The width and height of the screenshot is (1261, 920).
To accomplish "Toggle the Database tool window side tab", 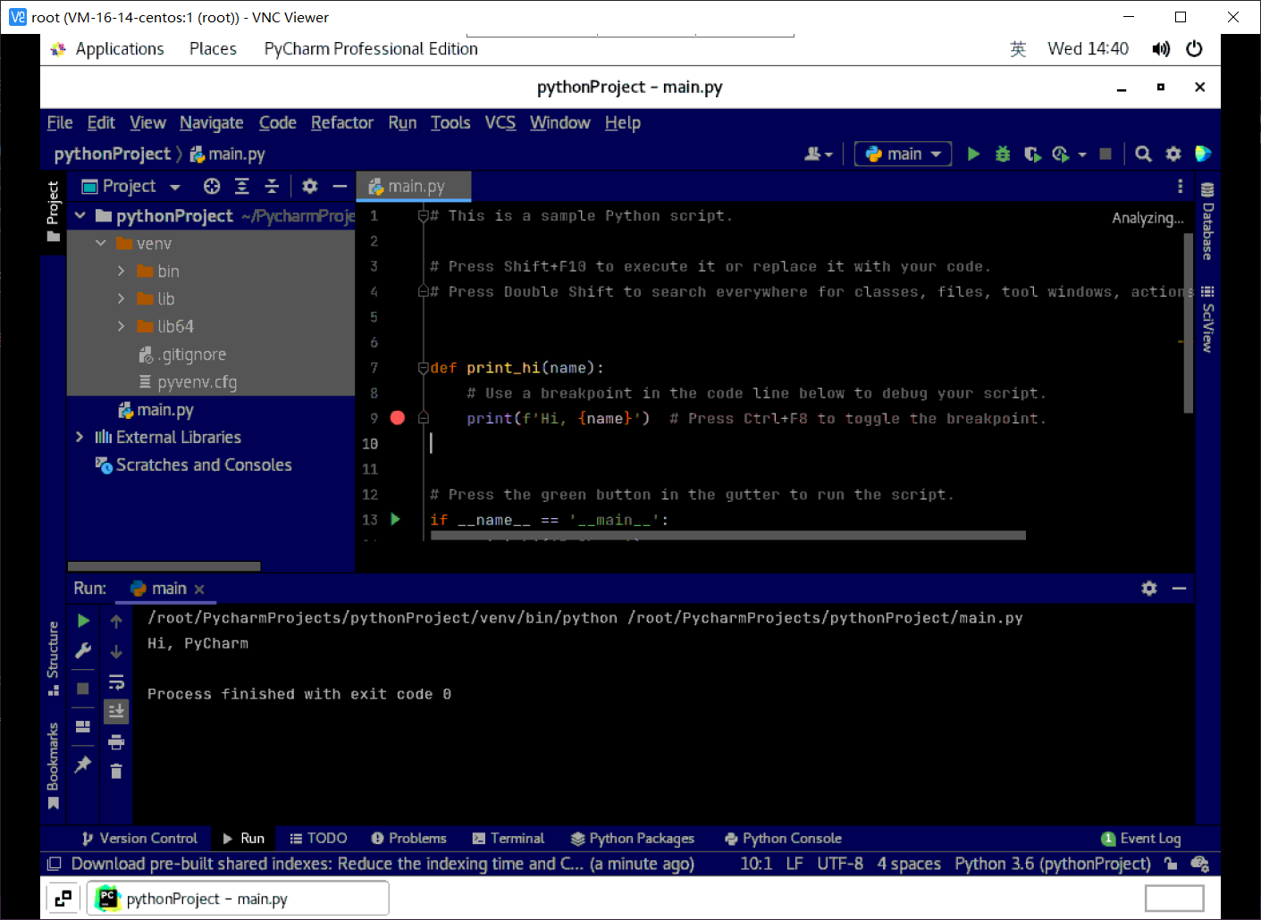I will coord(1207,221).
